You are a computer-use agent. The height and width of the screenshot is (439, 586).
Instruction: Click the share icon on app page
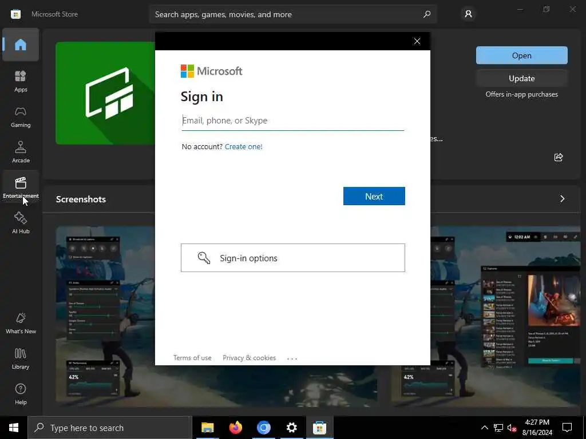(559, 157)
